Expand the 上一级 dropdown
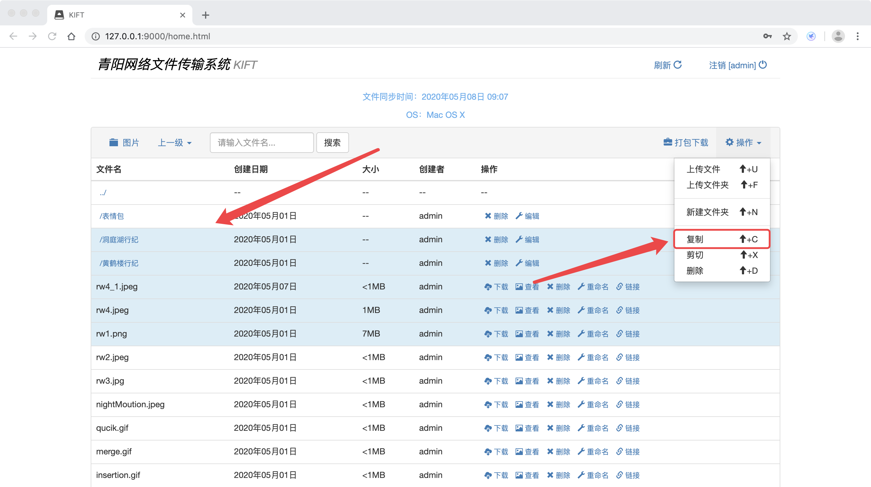Screen dimensions: 871x487 click(x=175, y=143)
